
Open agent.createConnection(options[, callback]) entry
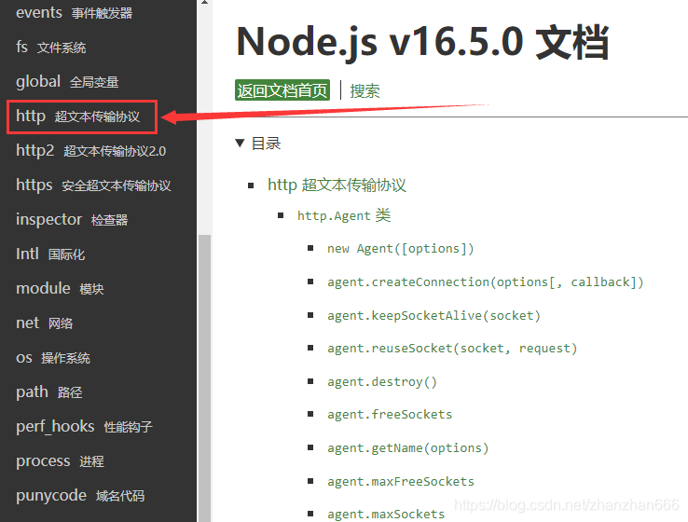click(486, 282)
